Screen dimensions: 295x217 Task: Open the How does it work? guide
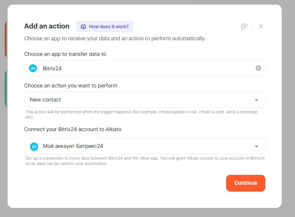coord(108,27)
